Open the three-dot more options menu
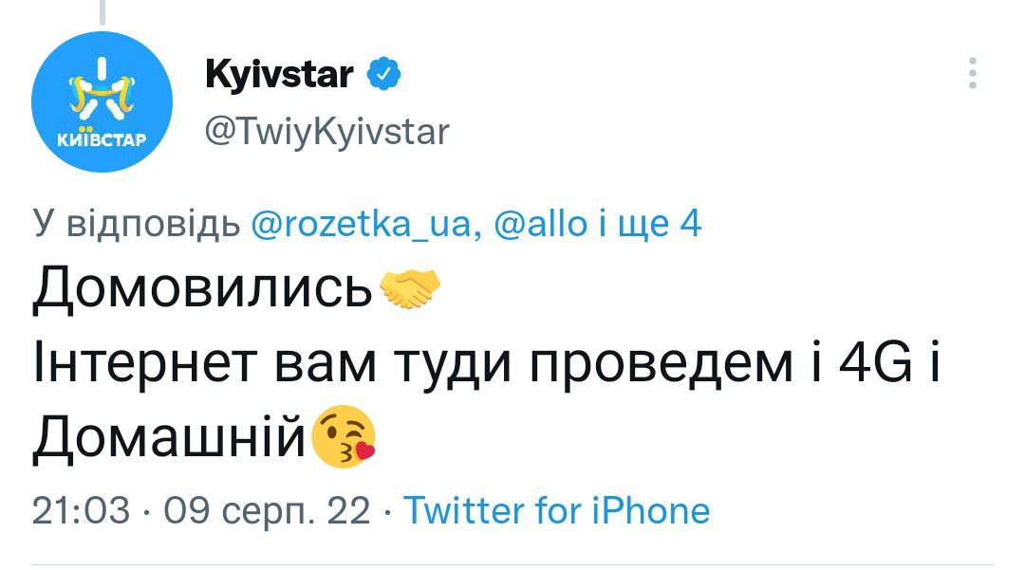The height and width of the screenshot is (570, 1025). (x=972, y=73)
